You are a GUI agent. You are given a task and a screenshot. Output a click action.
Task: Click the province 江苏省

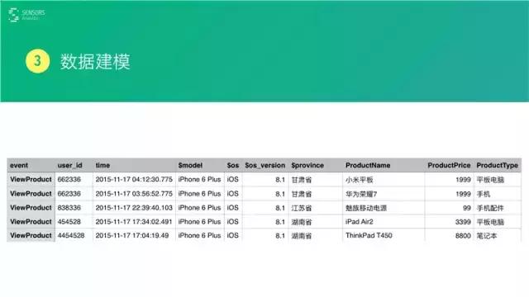point(301,208)
